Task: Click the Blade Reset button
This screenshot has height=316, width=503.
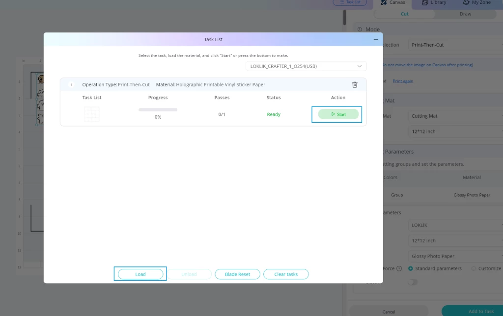Action: click(x=237, y=274)
